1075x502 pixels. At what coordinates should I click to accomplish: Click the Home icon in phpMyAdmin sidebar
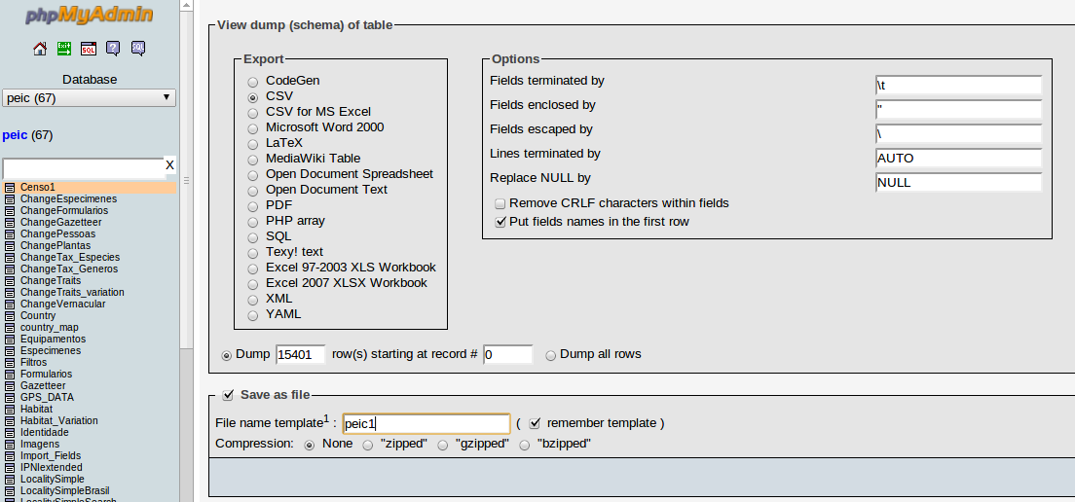pyautogui.click(x=40, y=49)
